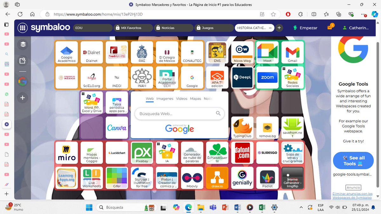Open the Dialnet tile
The height and width of the screenshot is (214, 381).
click(x=92, y=52)
